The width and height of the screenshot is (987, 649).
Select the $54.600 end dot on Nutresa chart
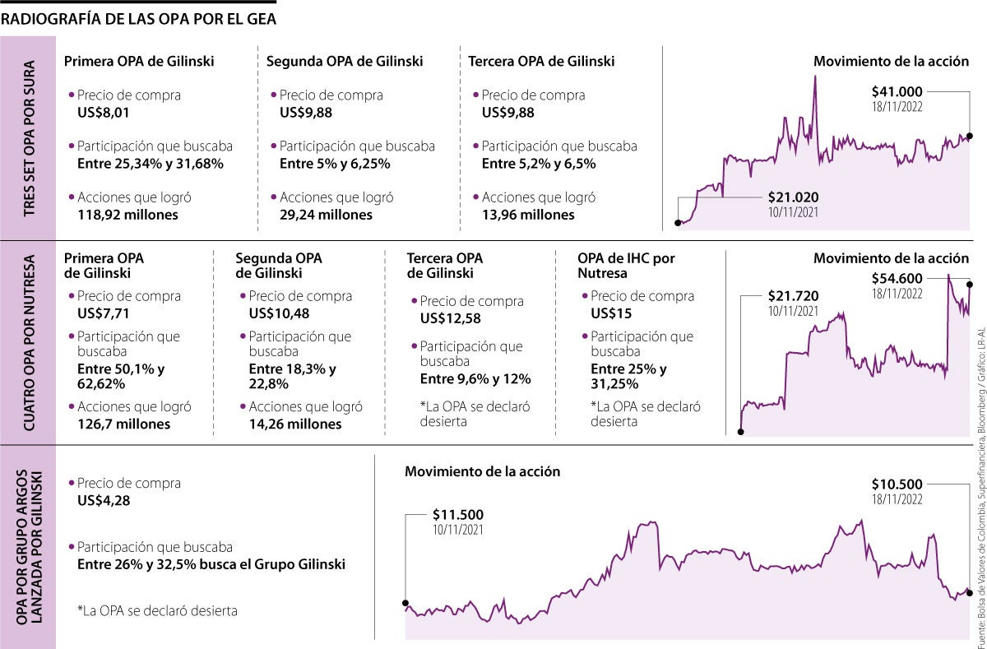[x=970, y=285]
